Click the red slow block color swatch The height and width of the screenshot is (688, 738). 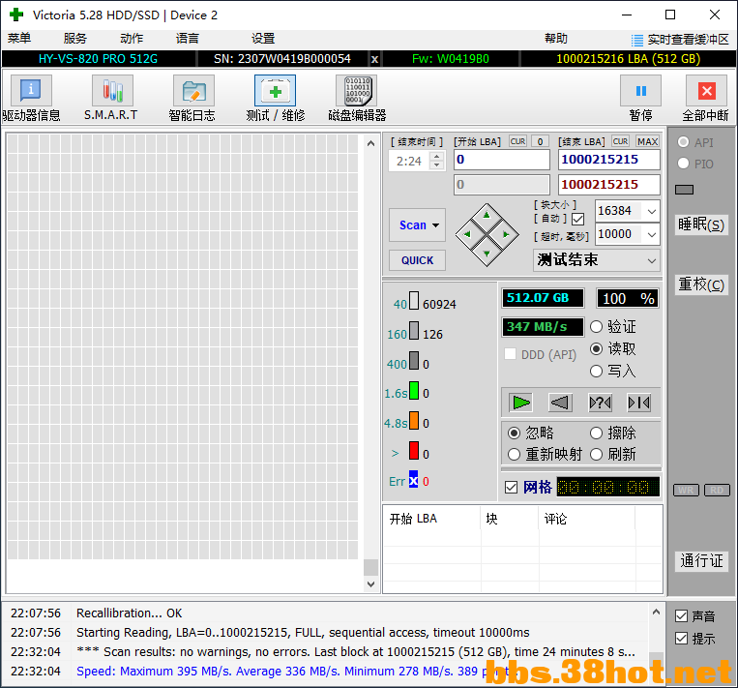point(414,450)
